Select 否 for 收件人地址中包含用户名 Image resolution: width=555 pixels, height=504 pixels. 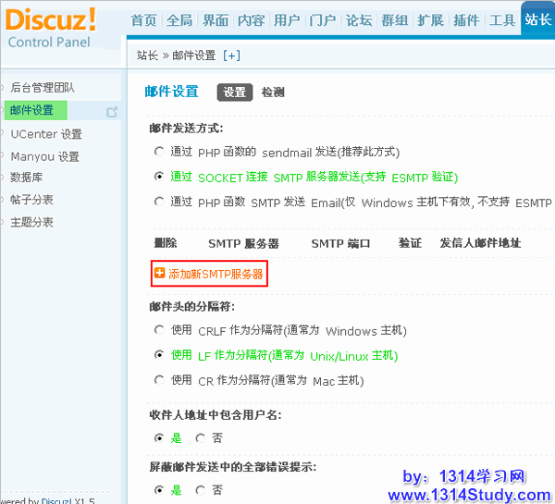201,438
